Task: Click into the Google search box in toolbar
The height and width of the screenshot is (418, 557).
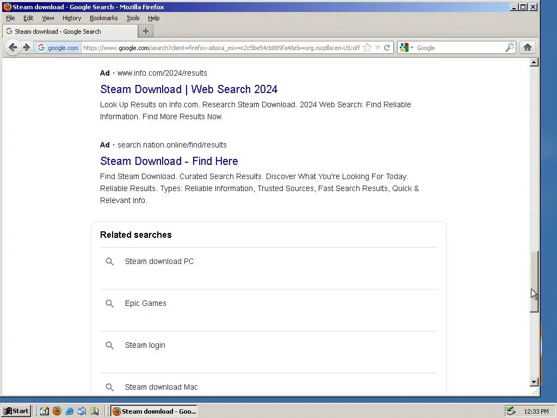Action: [x=460, y=48]
